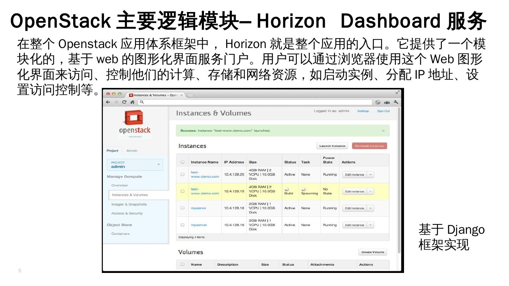Click the Spawning task status
509x286 pixels.
(x=309, y=193)
